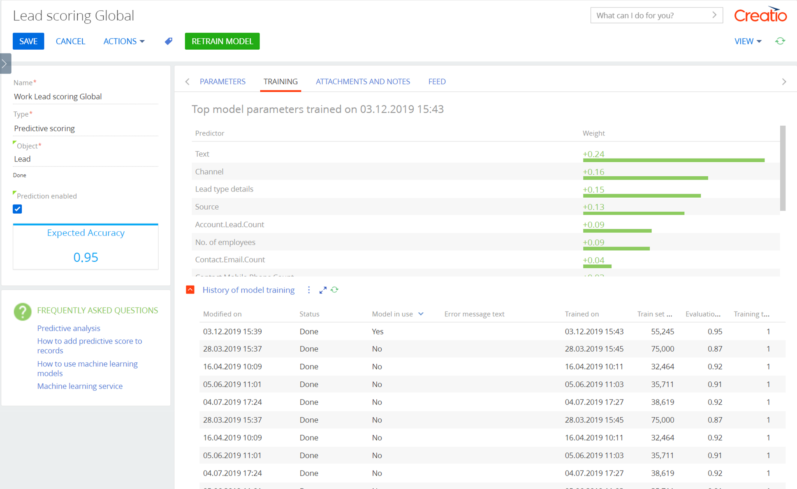The image size is (797, 489).
Task: Click the RETRAIN MODEL button
Action: [222, 41]
